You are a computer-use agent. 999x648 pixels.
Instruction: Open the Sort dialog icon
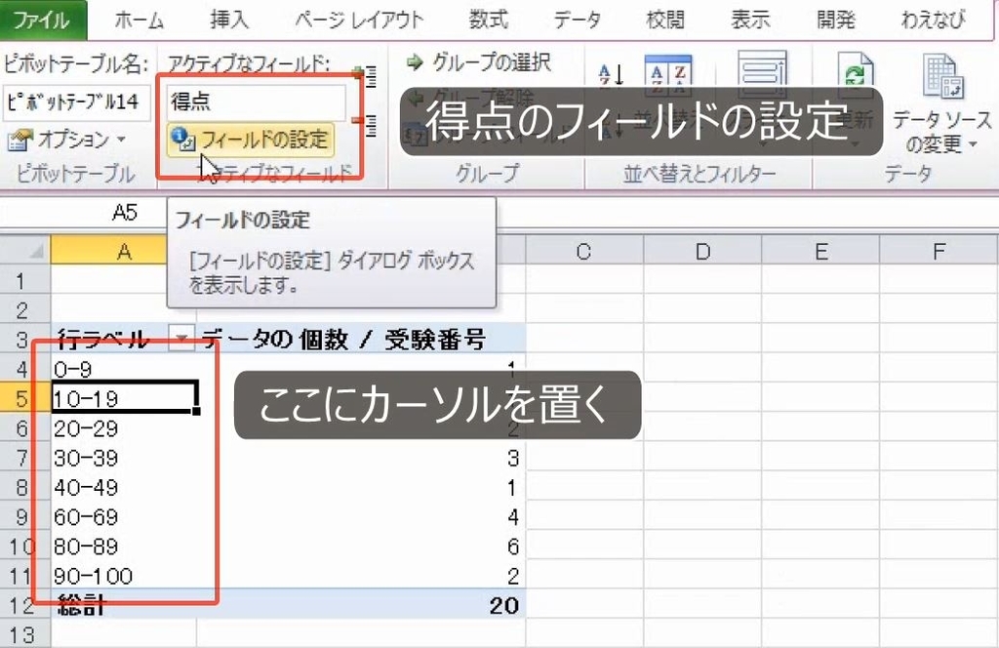[668, 75]
